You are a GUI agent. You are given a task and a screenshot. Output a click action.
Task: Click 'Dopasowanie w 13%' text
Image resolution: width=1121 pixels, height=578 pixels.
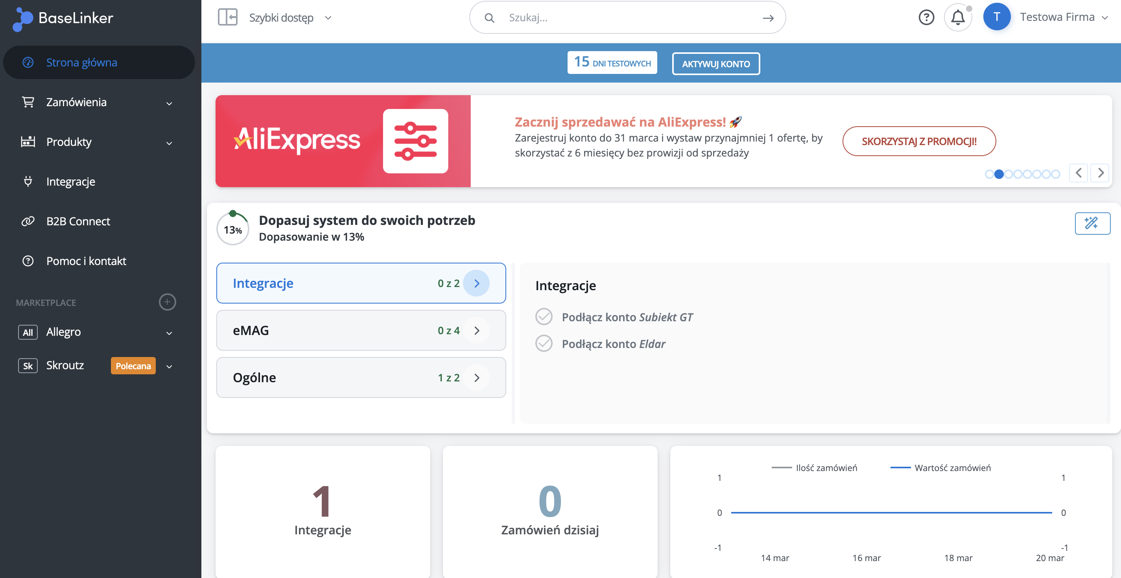click(x=311, y=237)
